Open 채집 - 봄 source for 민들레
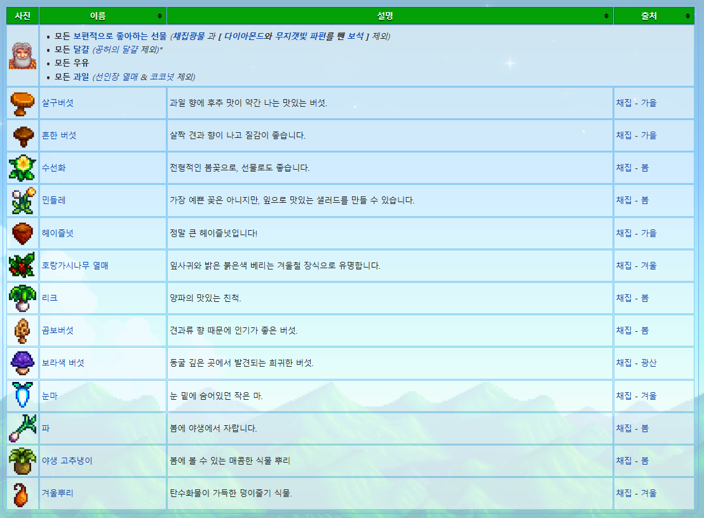Viewport: 704px width, 518px height. 632,200
